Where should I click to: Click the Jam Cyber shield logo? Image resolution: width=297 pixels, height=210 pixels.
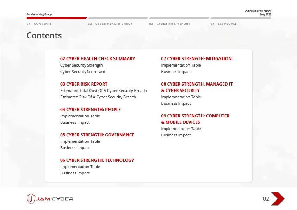pos(31,199)
